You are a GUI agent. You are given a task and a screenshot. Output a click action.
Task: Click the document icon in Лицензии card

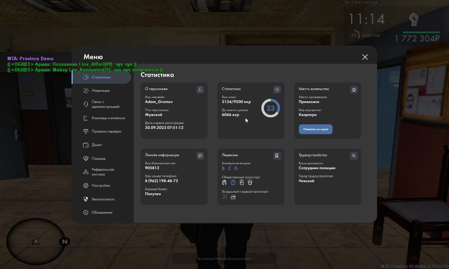click(x=277, y=156)
